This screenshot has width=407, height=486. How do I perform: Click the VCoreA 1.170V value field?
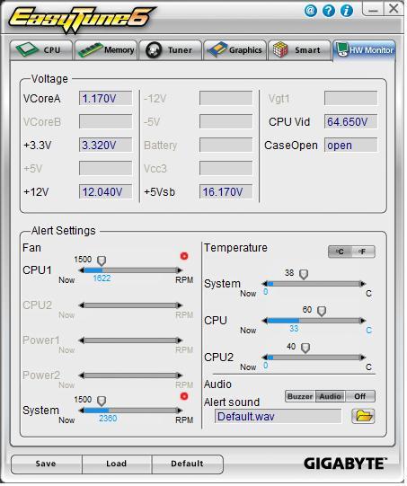point(105,99)
